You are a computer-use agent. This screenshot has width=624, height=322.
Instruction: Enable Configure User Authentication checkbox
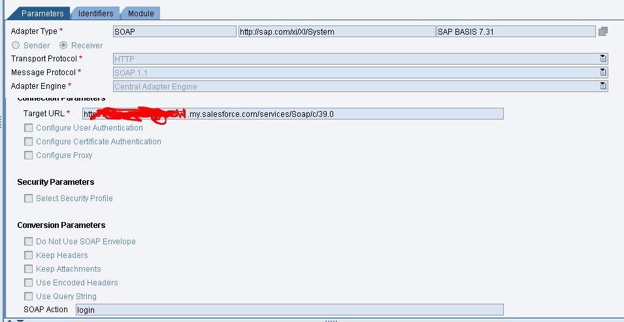pos(29,128)
